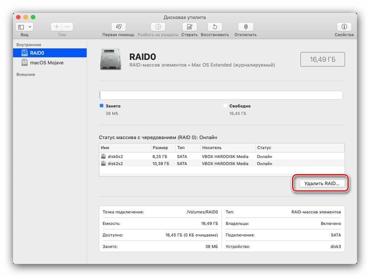Add a volume with the plus icon
Viewport: 370px width, 277px height.
[57, 27]
